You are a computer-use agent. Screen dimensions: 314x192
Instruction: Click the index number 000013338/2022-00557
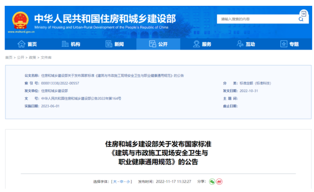pyautogui.click(x=60, y=83)
